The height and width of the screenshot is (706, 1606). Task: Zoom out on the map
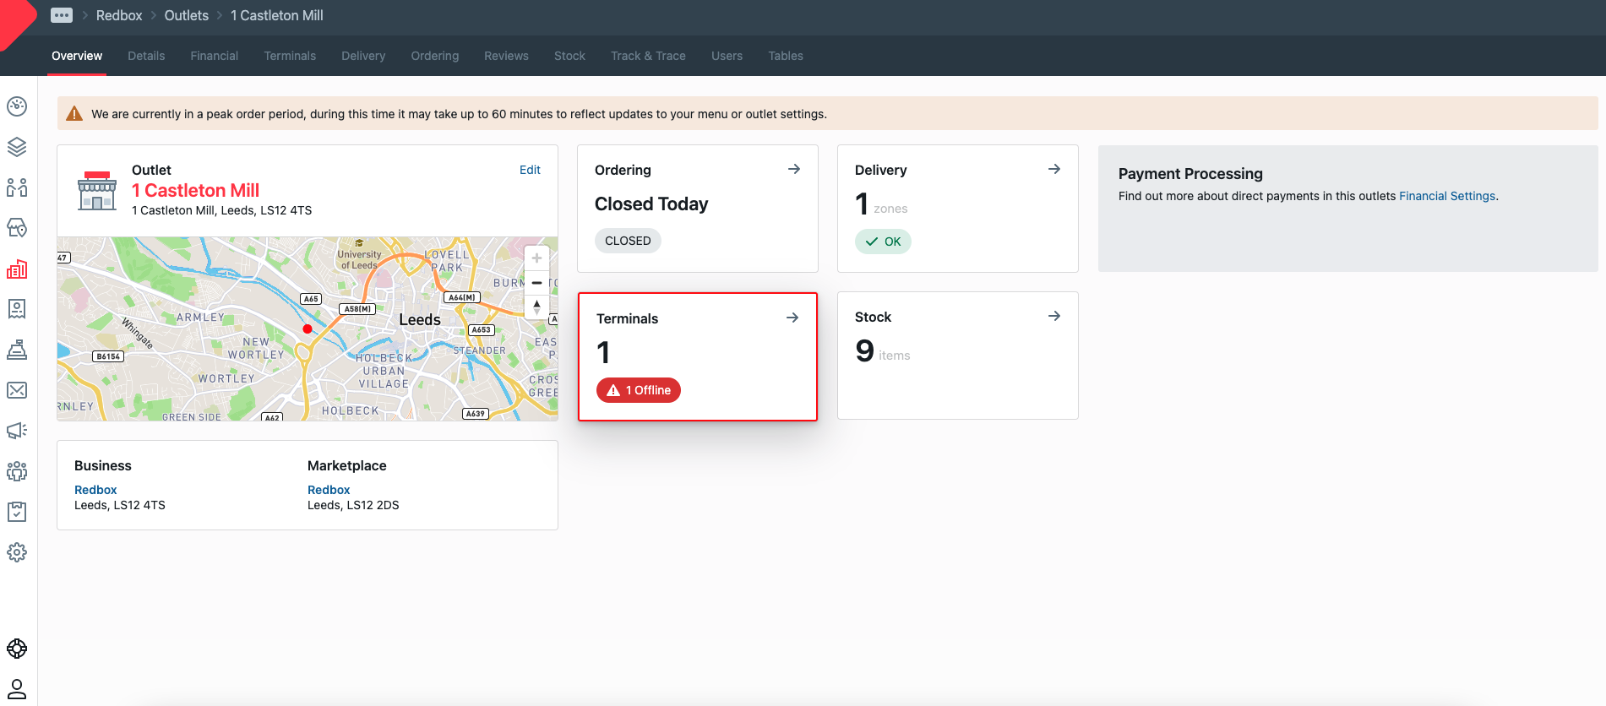click(x=536, y=283)
